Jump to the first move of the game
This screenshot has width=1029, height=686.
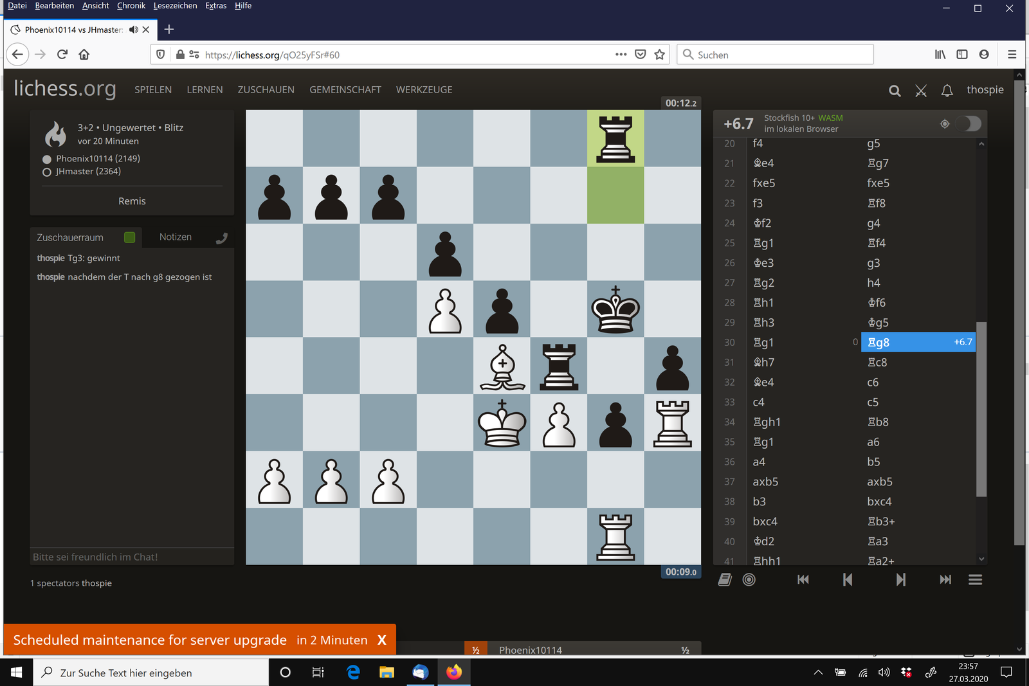coord(803,580)
